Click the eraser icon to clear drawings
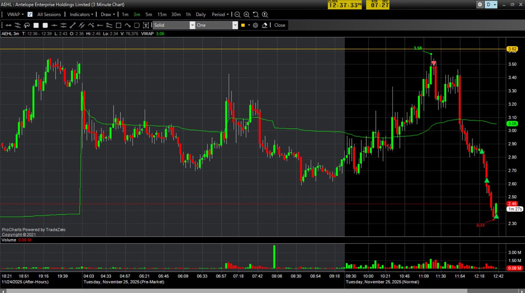The height and width of the screenshot is (293, 525). [265, 25]
